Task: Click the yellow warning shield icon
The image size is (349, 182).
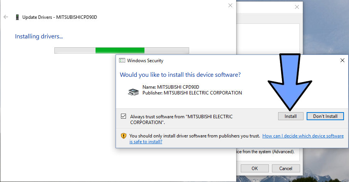Action: click(x=124, y=136)
